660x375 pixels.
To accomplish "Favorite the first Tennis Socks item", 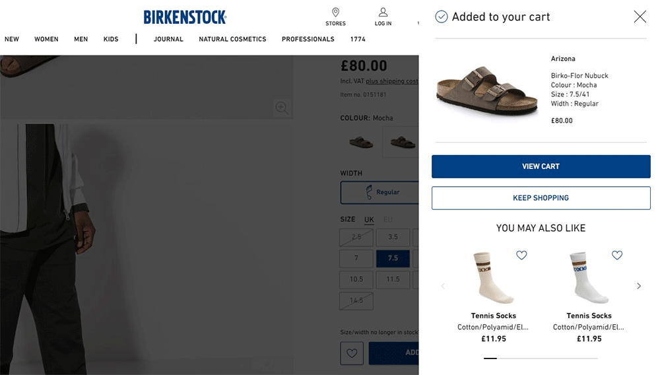I will pyautogui.click(x=521, y=255).
